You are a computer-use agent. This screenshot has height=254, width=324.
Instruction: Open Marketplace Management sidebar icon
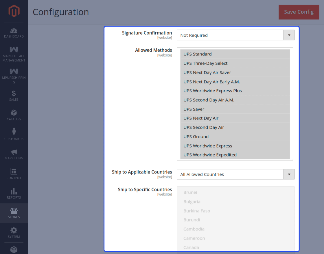coord(14,49)
